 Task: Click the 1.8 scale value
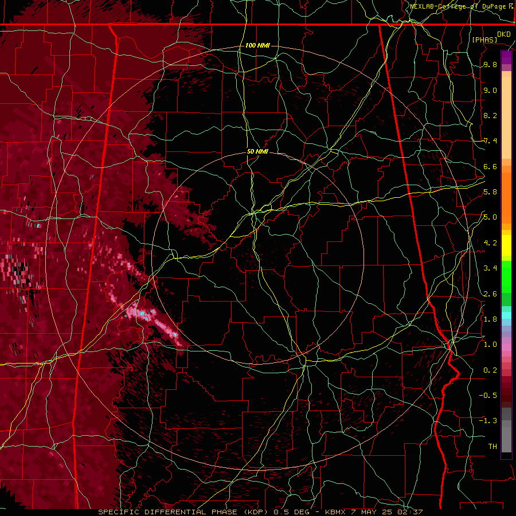coord(490,319)
